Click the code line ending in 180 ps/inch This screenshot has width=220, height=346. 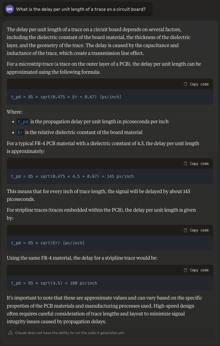[54, 283]
